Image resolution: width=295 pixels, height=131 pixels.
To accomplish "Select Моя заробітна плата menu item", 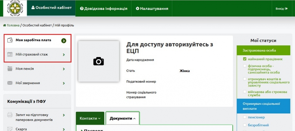I will pyautogui.click(x=37, y=40).
